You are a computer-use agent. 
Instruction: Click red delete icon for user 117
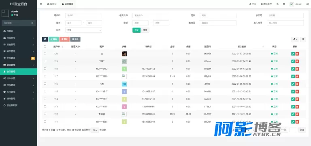[297, 77]
